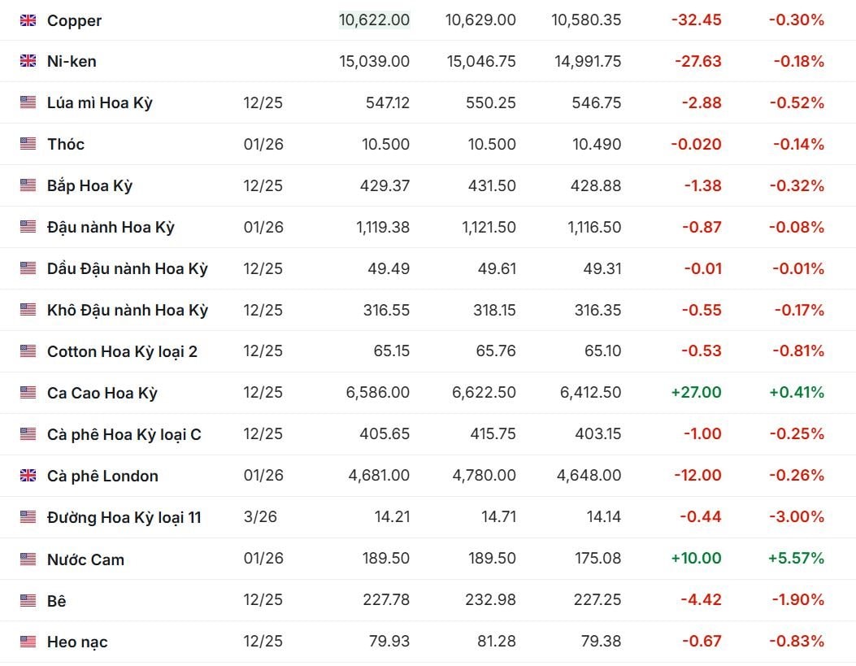Open the Lúa mì Hoa Kỳ link
Image resolution: width=856 pixels, height=666 pixels.
point(99,103)
